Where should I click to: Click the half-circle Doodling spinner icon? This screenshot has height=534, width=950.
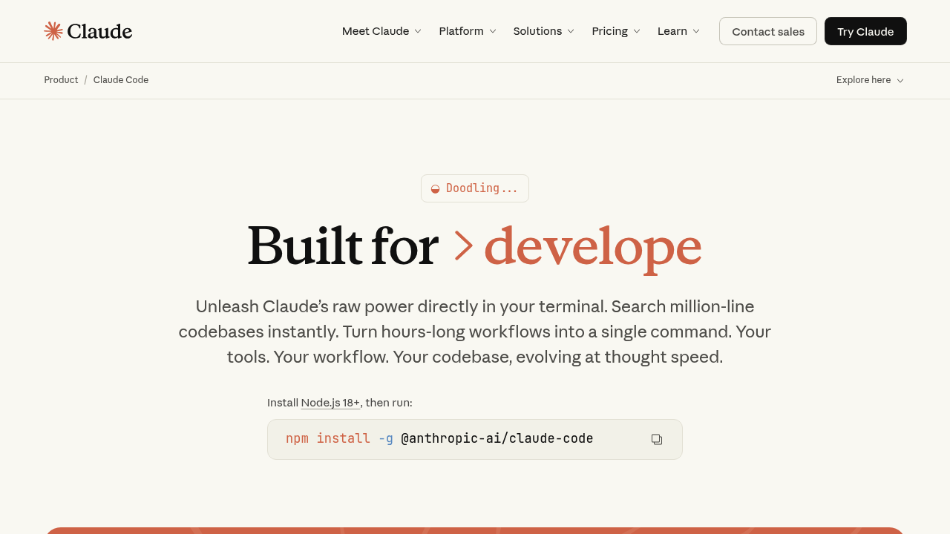436,189
